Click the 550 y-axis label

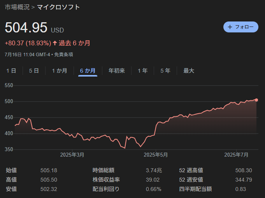pyautogui.click(x=9, y=86)
